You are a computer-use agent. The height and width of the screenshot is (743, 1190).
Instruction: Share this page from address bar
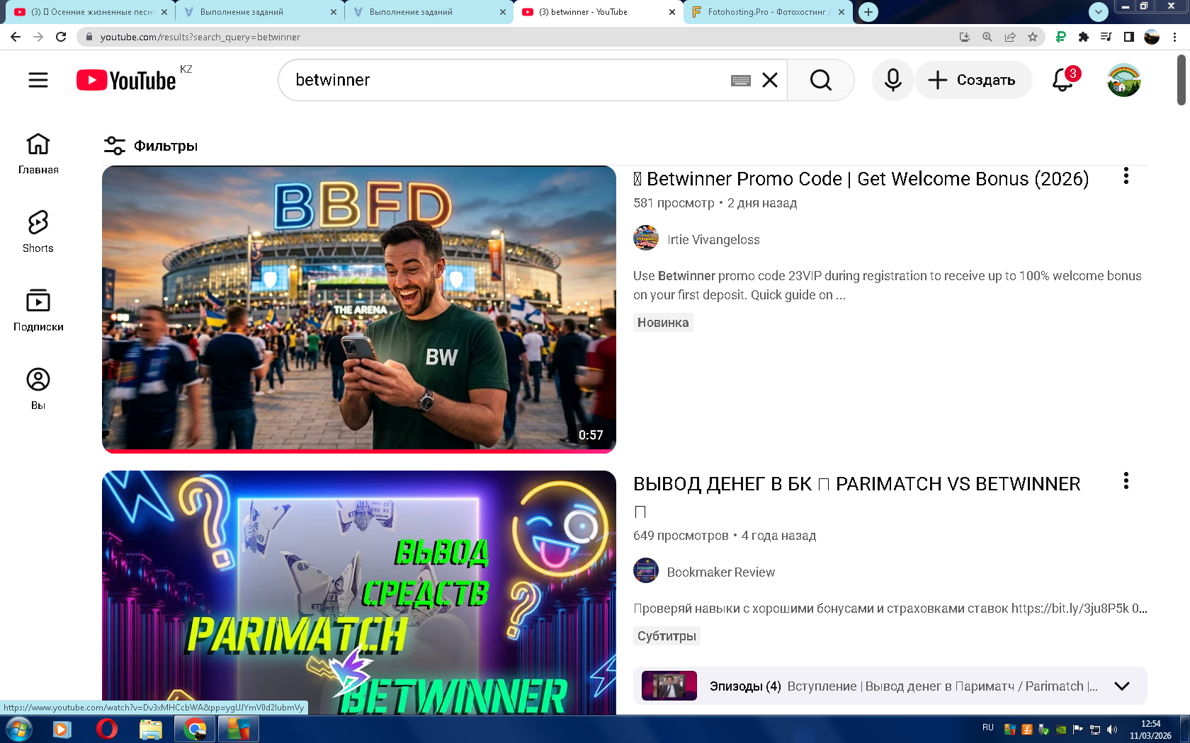coord(1010,37)
